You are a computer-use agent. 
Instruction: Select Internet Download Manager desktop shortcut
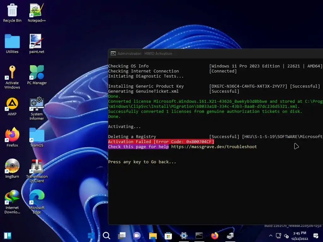click(x=12, y=202)
